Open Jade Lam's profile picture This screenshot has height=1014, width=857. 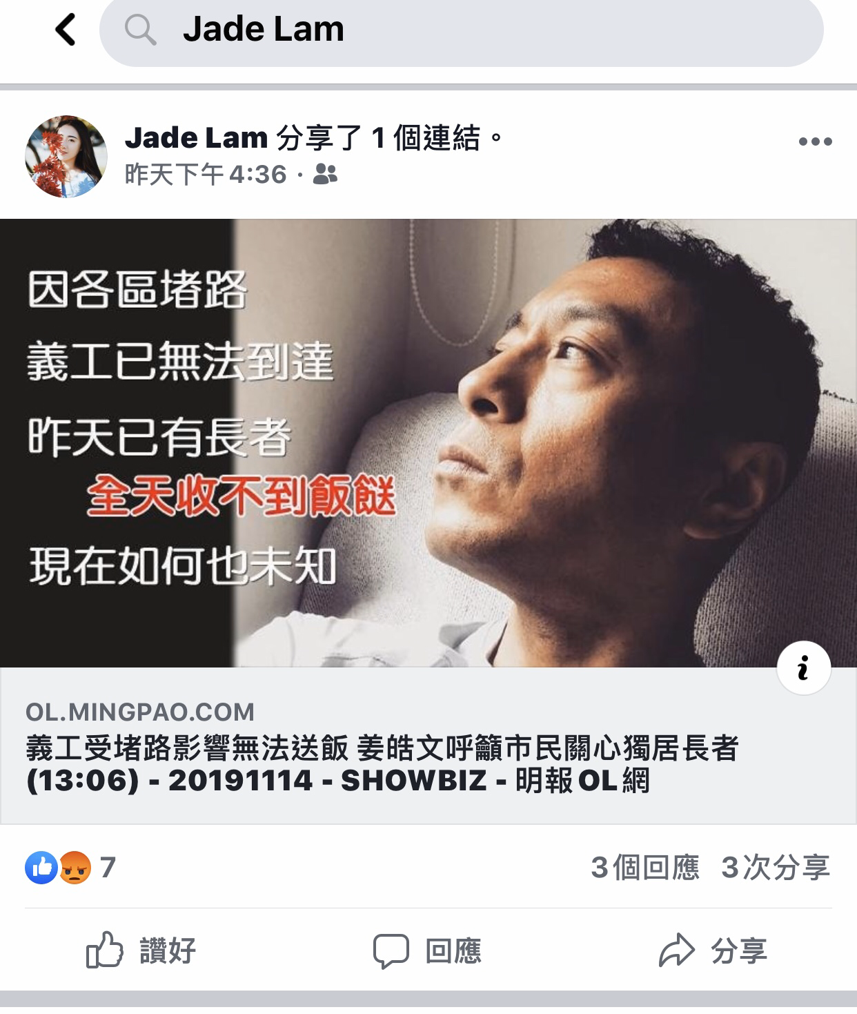(x=66, y=157)
